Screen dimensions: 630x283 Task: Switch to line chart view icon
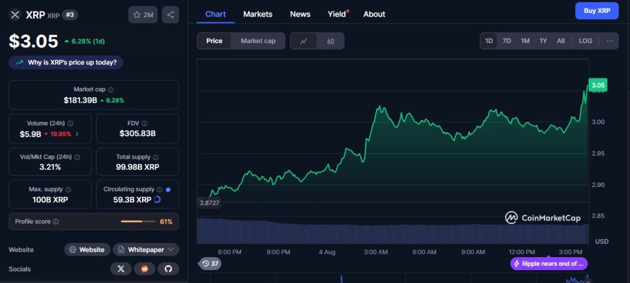click(x=304, y=41)
